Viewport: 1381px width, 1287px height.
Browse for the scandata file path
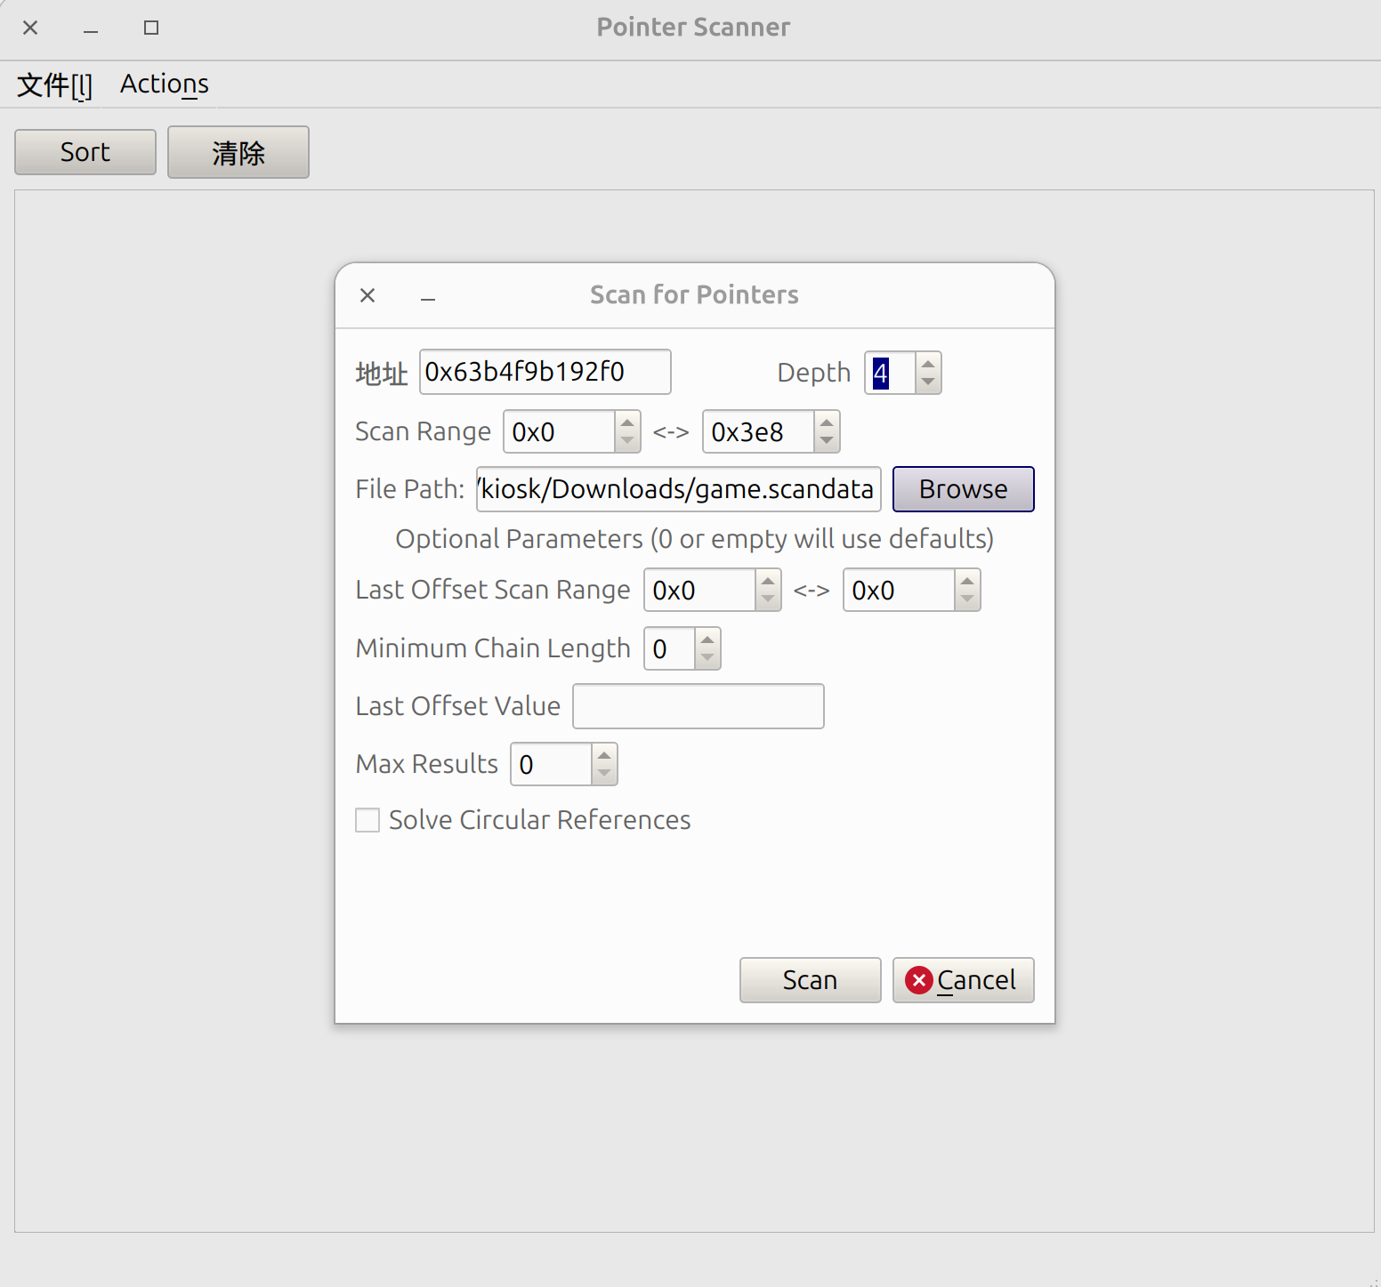(963, 489)
